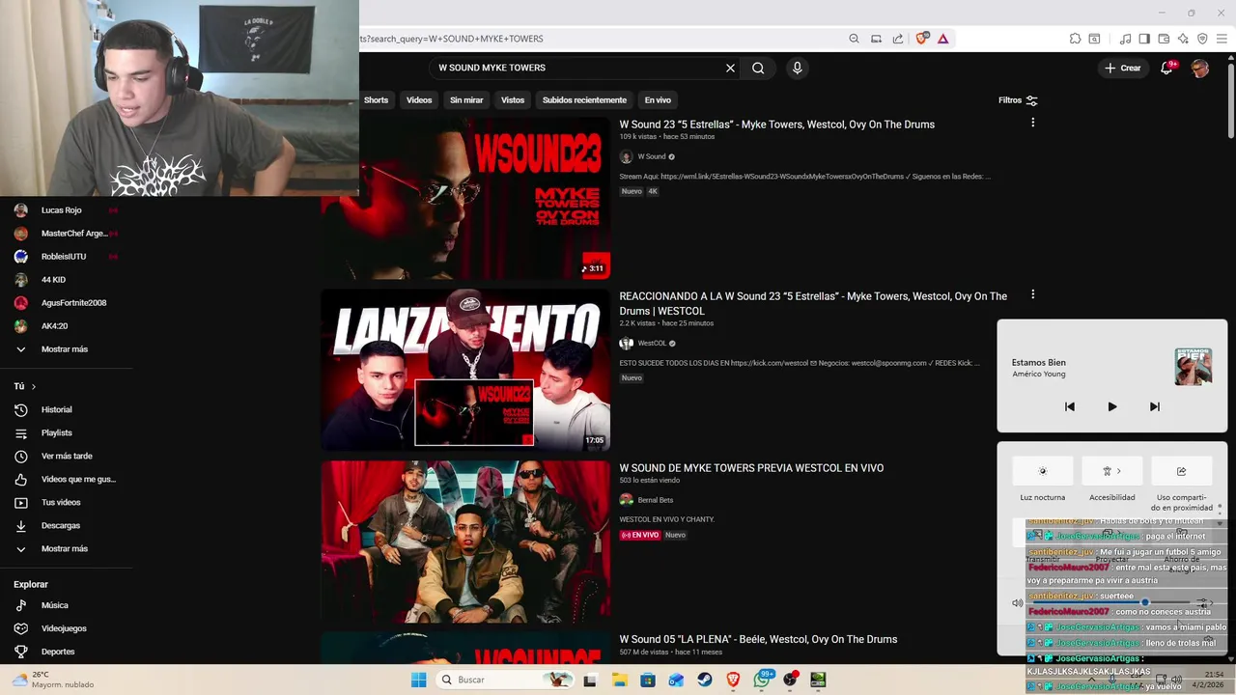Go to the Bernal Bets channel
1236x695 pixels.
click(656, 500)
